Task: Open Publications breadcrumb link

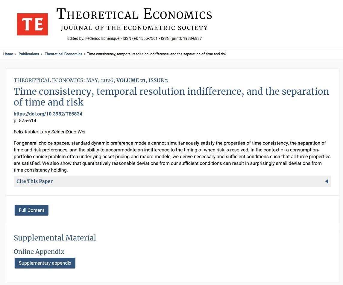Action: (29, 54)
